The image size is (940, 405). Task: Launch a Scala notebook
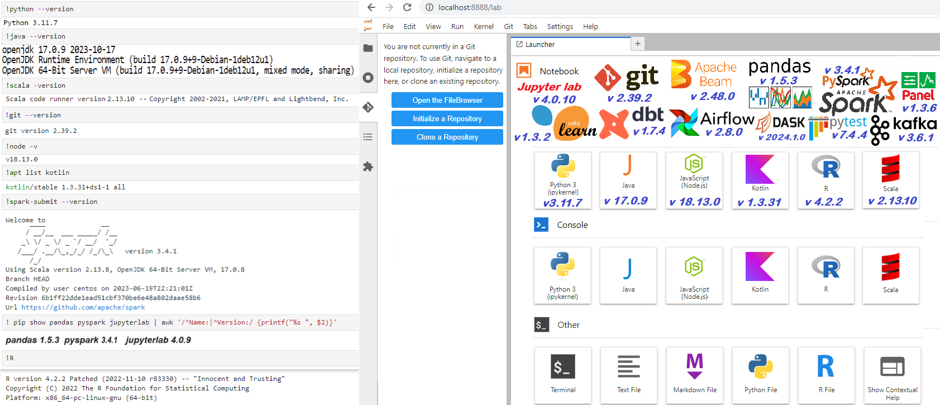pyautogui.click(x=891, y=180)
